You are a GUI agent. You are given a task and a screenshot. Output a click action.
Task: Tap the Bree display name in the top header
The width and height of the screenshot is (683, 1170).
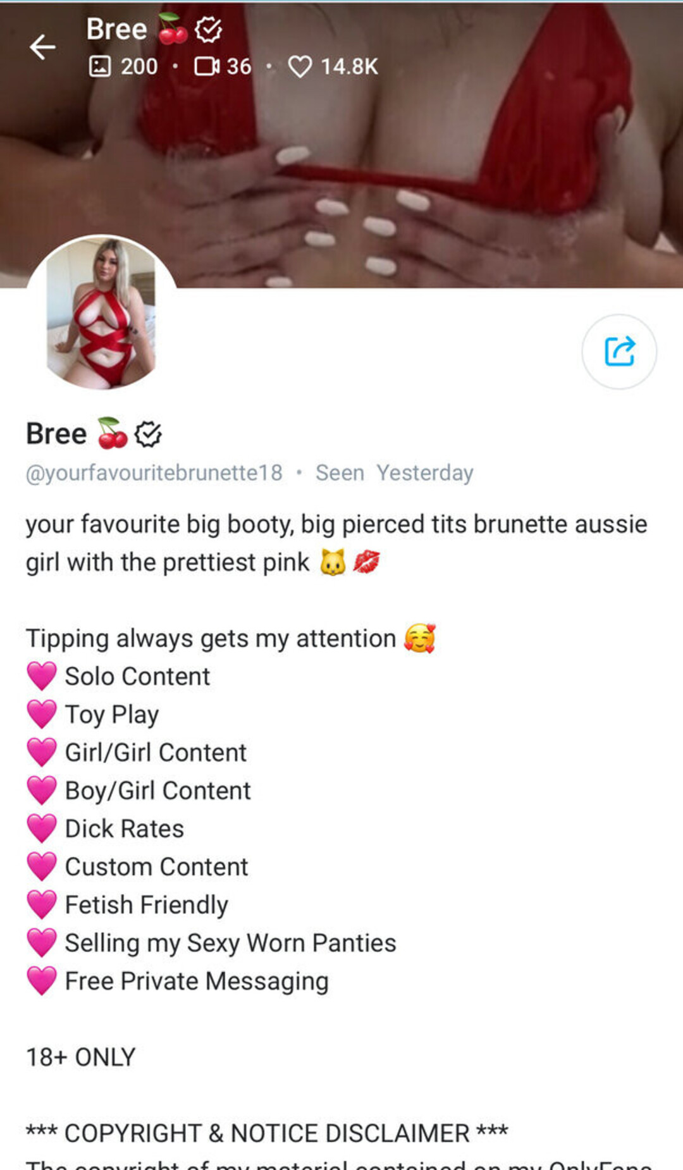[x=116, y=29]
